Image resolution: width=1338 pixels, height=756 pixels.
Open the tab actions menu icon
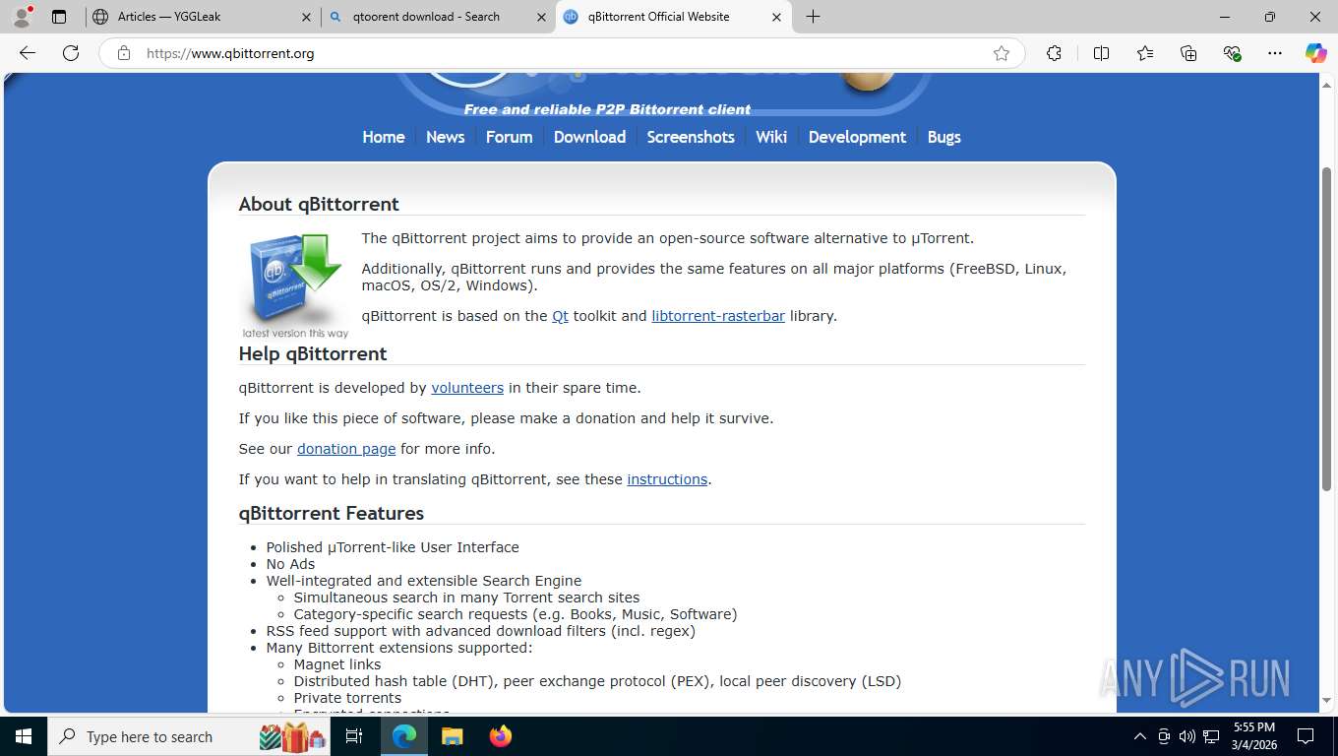click(59, 17)
